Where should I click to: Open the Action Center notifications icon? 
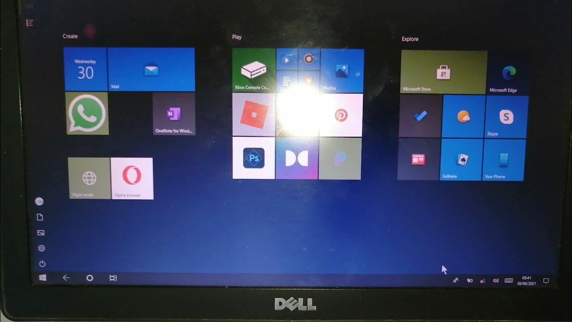pyautogui.click(x=546, y=281)
